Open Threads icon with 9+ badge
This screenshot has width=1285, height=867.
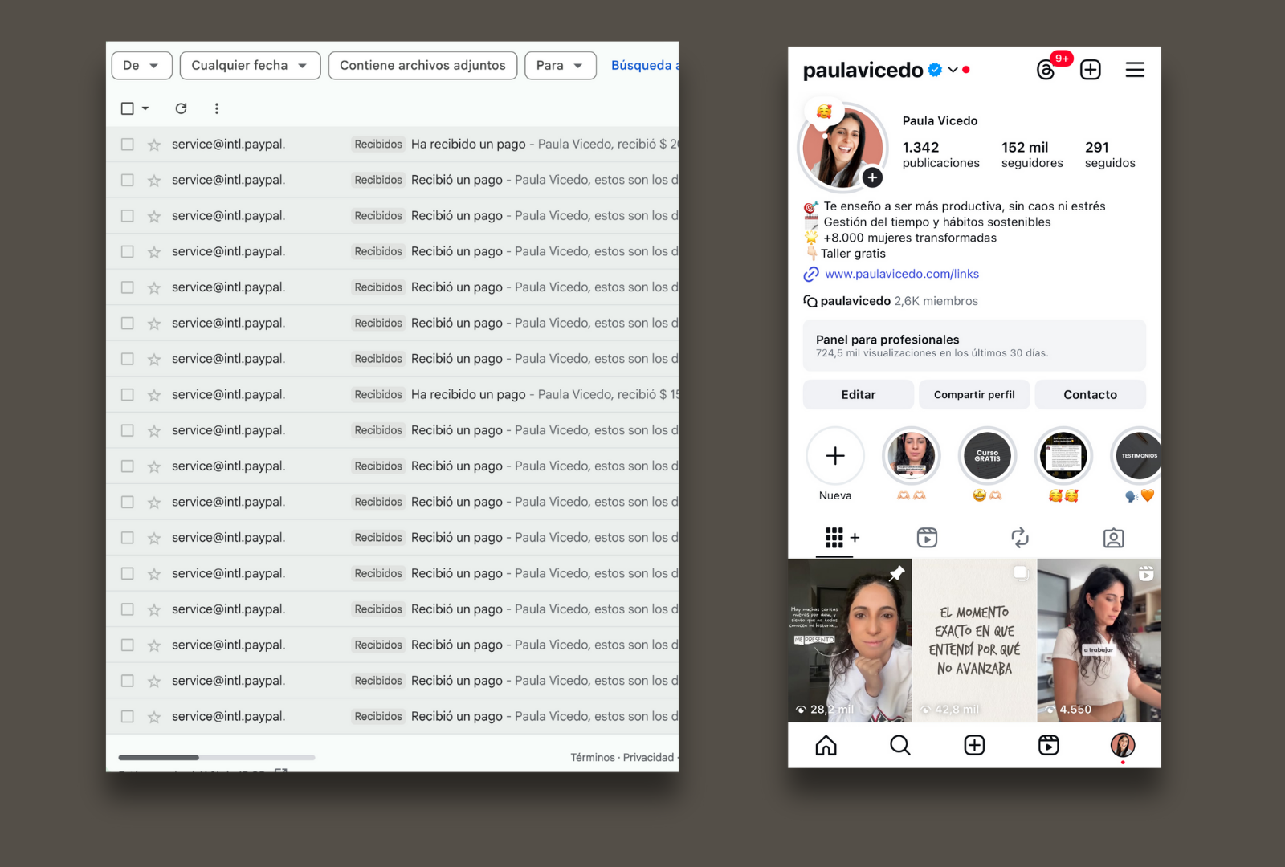[1046, 70]
